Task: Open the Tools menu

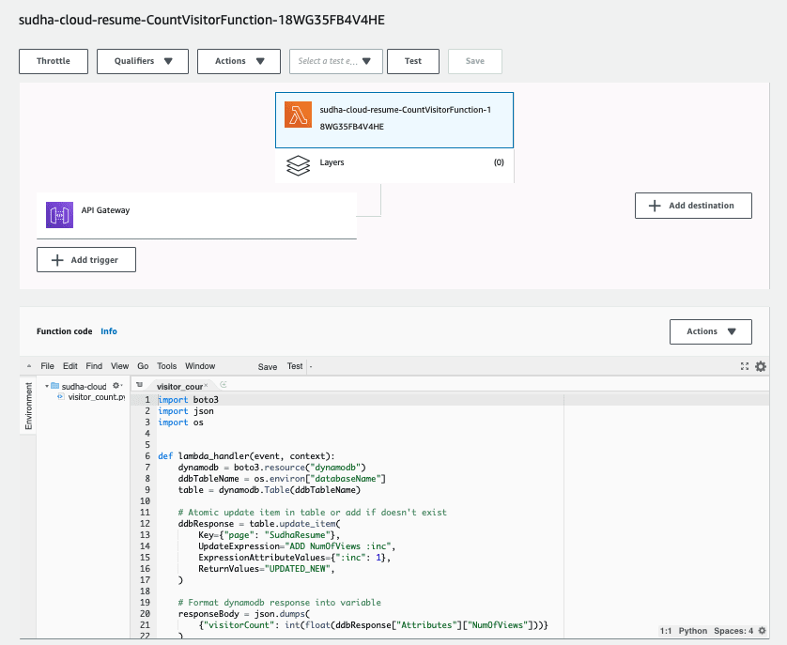Action: click(166, 366)
